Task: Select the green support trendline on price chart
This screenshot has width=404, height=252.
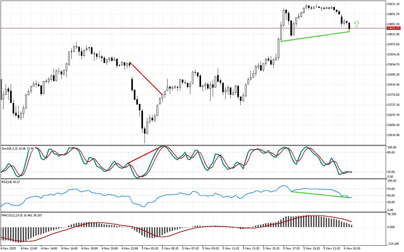Action: [x=315, y=37]
